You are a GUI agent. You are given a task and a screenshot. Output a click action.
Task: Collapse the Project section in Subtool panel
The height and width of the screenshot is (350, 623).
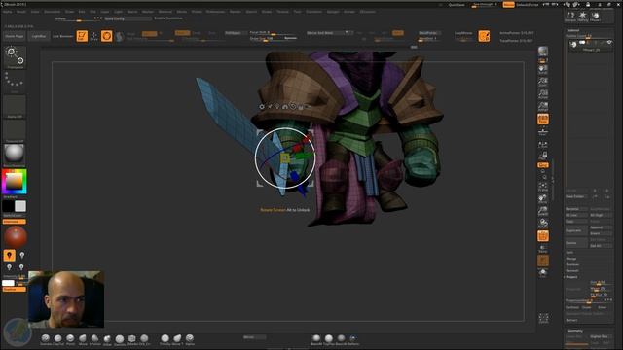[571, 277]
